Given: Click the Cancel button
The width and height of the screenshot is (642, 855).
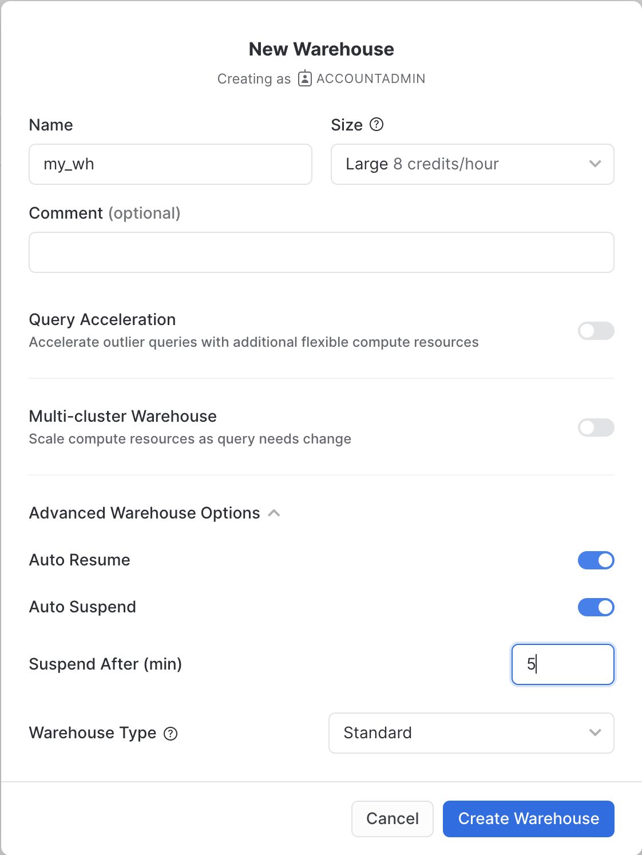Looking at the screenshot, I should tap(392, 818).
